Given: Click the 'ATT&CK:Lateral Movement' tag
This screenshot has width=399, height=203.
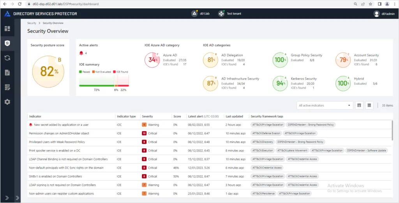Looking at the screenshot, I should (292, 150).
